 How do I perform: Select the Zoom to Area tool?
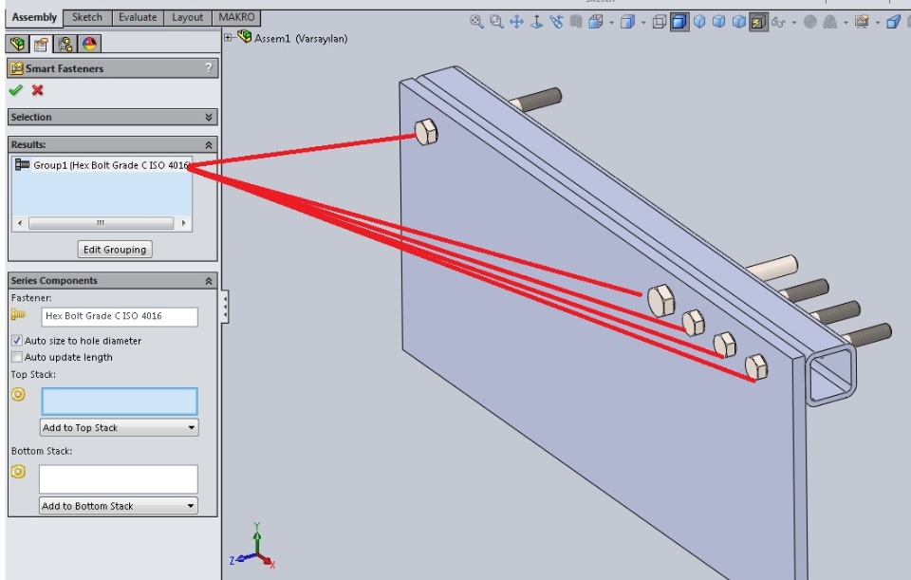496,22
